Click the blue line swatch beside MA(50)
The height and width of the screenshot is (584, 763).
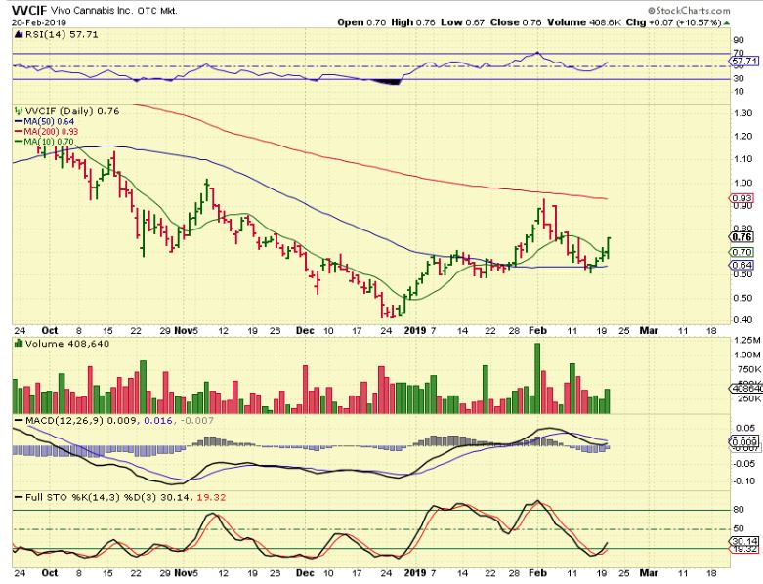[x=19, y=122]
